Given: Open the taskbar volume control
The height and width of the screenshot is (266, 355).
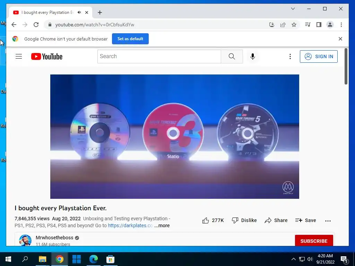Looking at the screenshot, I should [x=310, y=259].
